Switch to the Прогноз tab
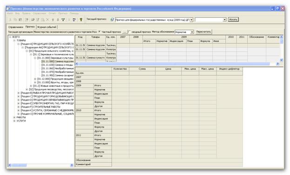Screen dimensions: 290x175 (x=30, y=27)
